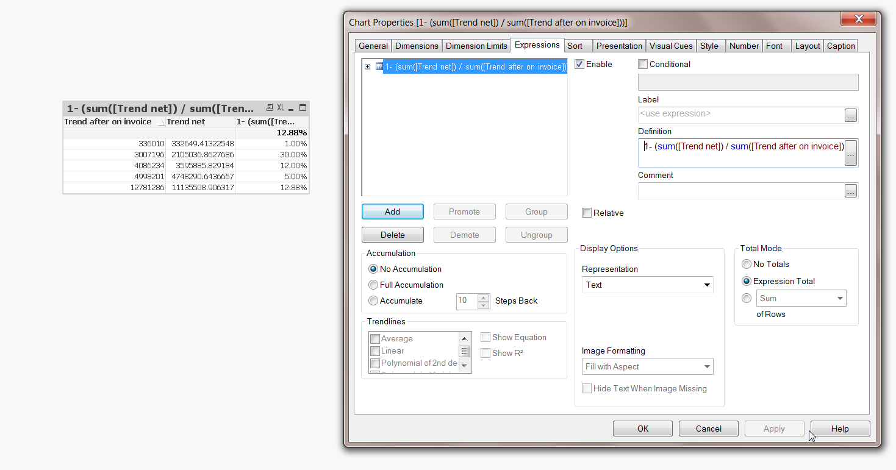Click into the Definition expression field

[741, 152]
